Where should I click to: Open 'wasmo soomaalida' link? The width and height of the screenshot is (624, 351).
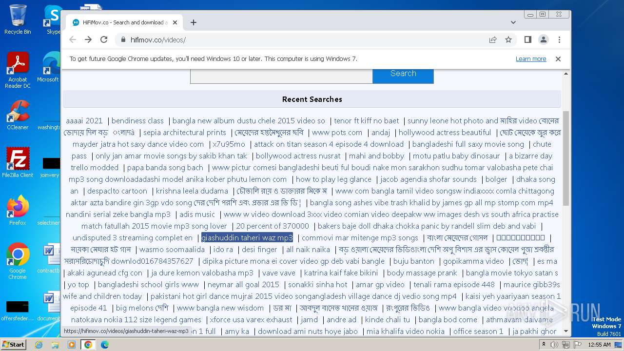(x=172, y=250)
